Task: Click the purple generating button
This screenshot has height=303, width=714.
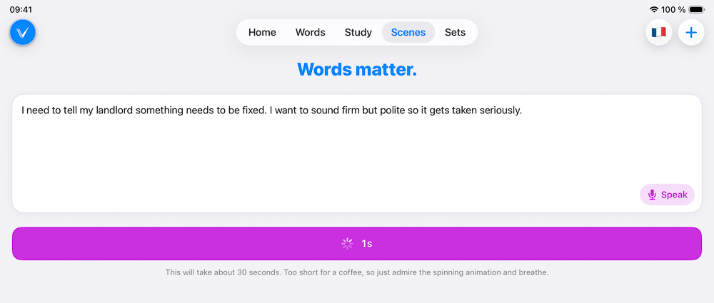Action: (356, 243)
